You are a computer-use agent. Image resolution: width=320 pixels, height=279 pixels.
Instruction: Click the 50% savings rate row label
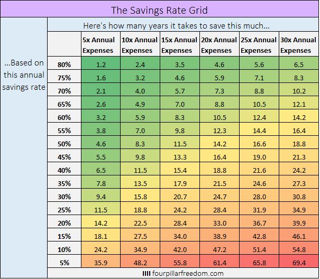[x=65, y=144]
